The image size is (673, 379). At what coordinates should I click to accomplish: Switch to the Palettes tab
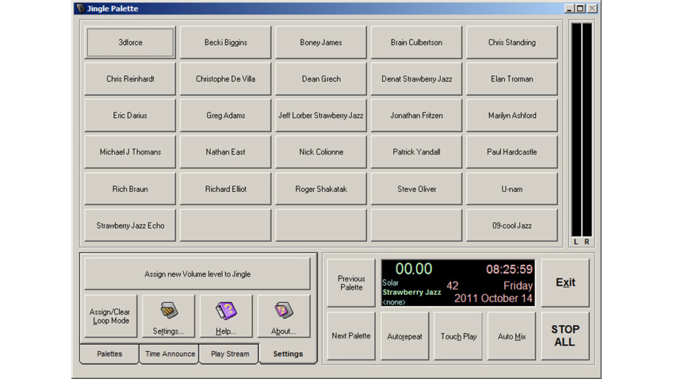(x=110, y=353)
